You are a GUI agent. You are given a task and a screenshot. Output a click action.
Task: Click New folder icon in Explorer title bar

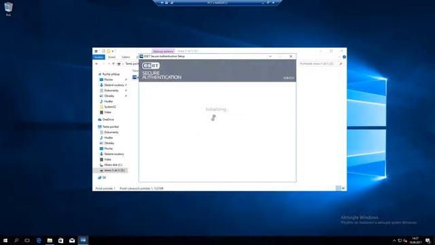pyautogui.click(x=109, y=51)
